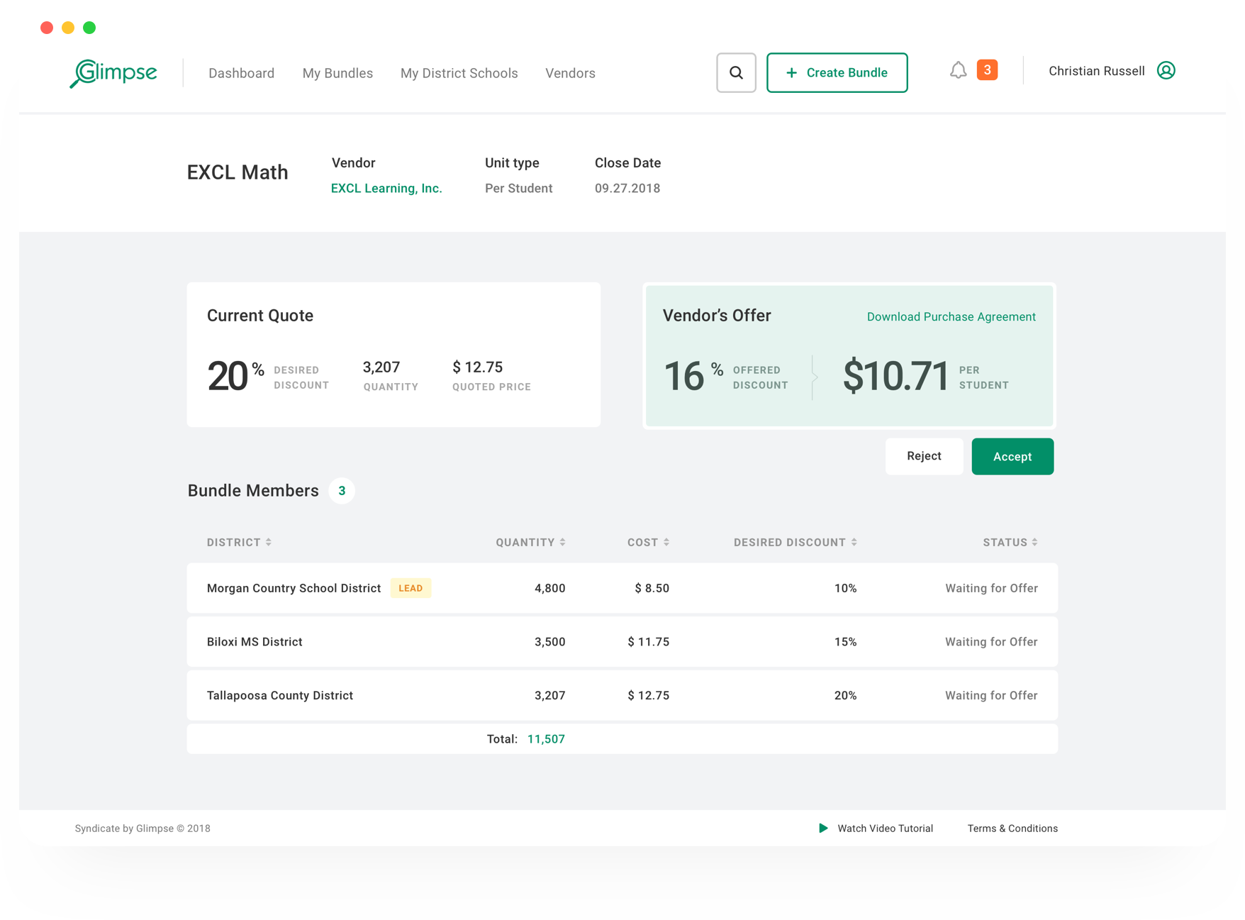Sort table by Desired Discount column
1245x920 pixels.
click(x=795, y=542)
